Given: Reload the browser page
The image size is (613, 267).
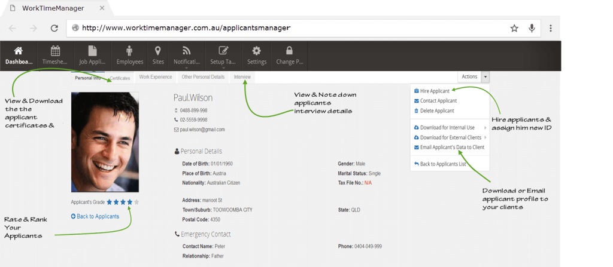Looking at the screenshot, I should [x=54, y=28].
